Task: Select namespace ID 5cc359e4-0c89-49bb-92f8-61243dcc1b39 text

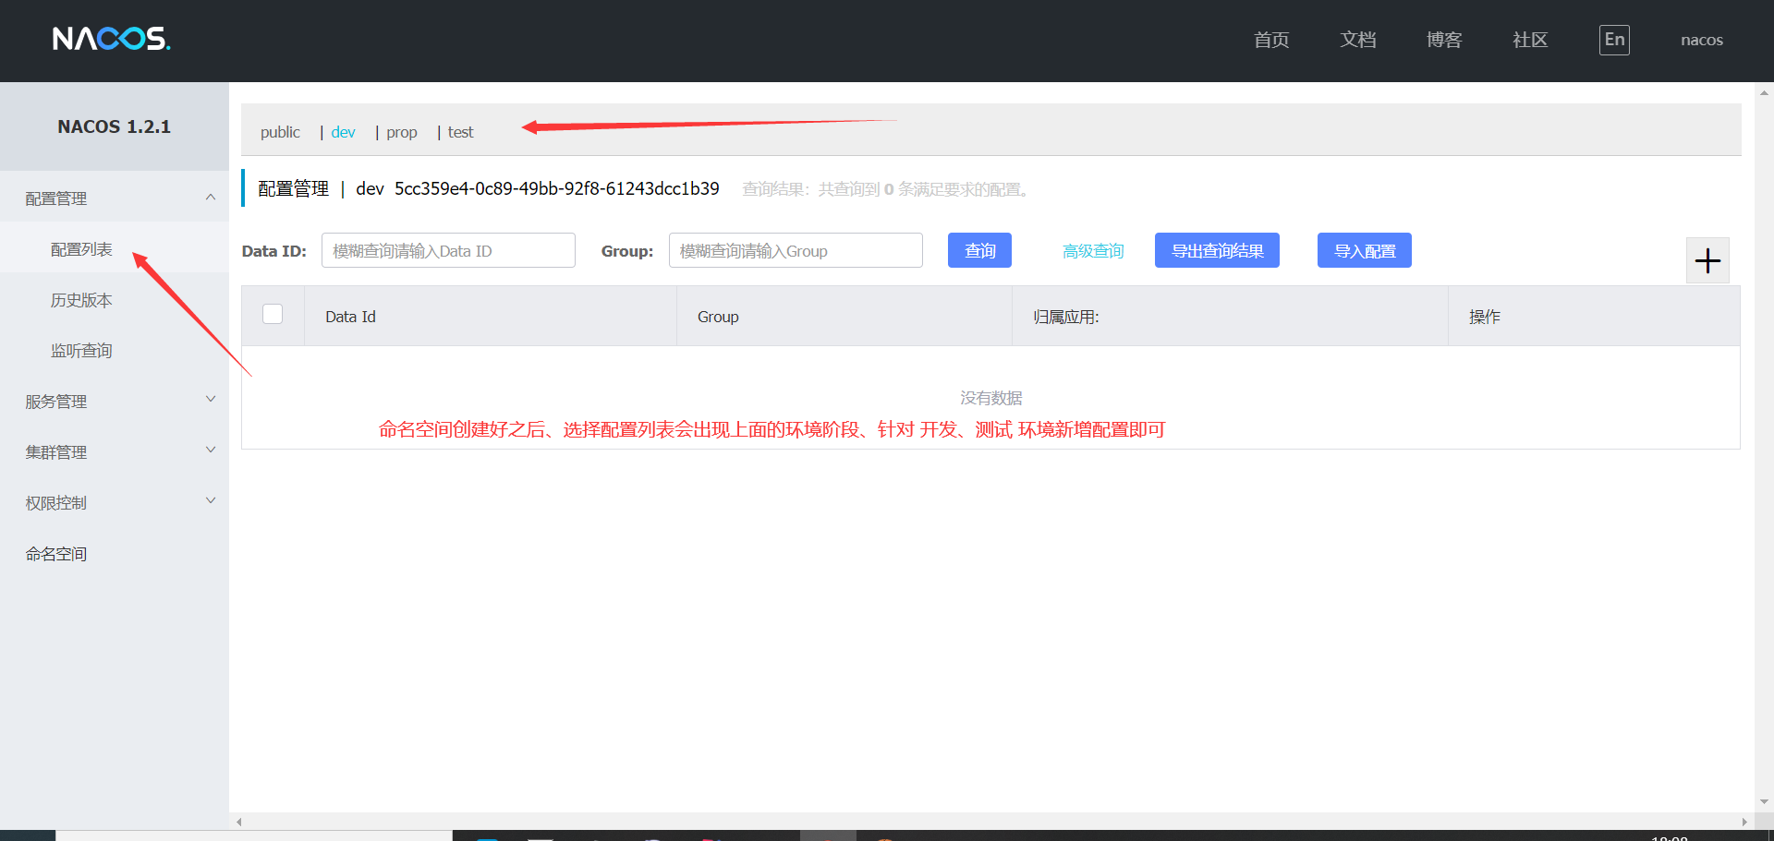Action: [557, 188]
